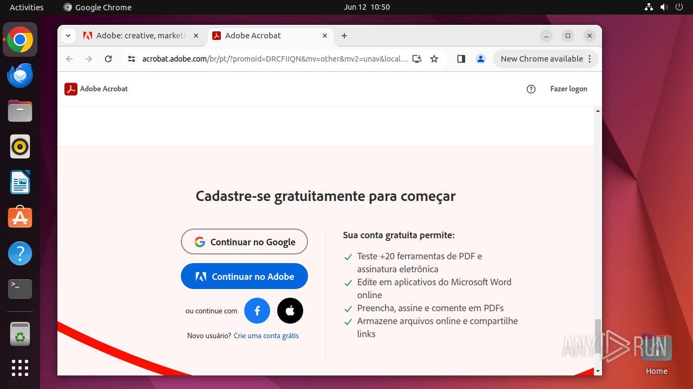Launch Terminal from the dock
The width and height of the screenshot is (693, 389).
pos(20,289)
